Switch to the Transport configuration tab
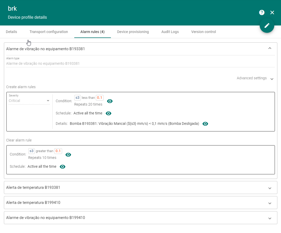This screenshot has height=233, width=281. (49, 31)
